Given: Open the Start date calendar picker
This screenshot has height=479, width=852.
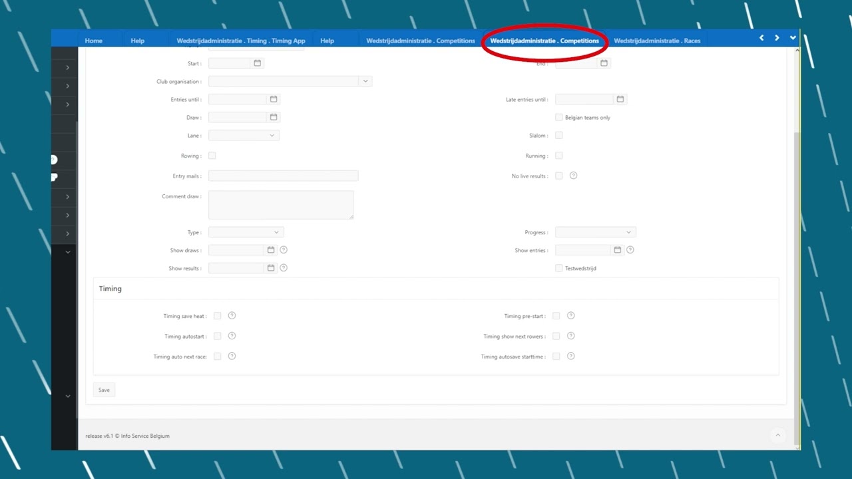Looking at the screenshot, I should [x=258, y=63].
